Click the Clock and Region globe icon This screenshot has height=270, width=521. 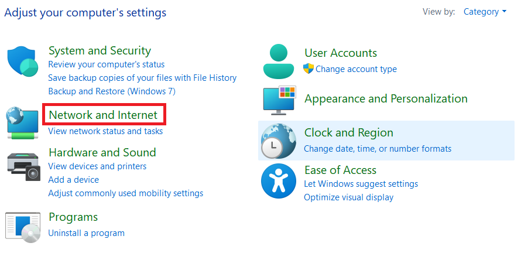coord(277,141)
